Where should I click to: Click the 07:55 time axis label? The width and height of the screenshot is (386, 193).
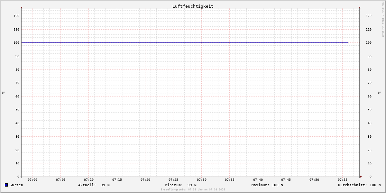point(343,180)
